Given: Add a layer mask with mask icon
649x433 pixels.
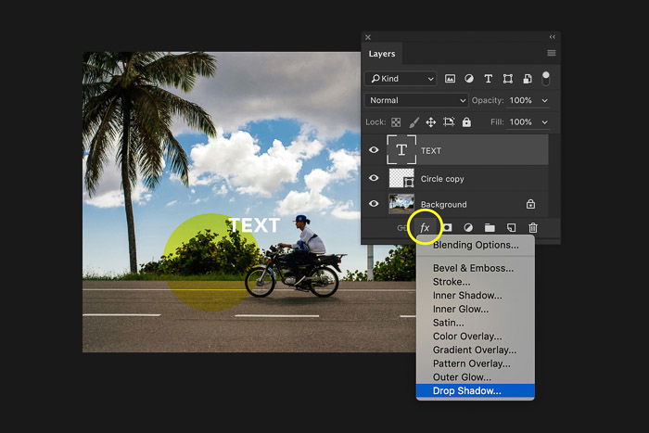Looking at the screenshot, I should pos(447,228).
